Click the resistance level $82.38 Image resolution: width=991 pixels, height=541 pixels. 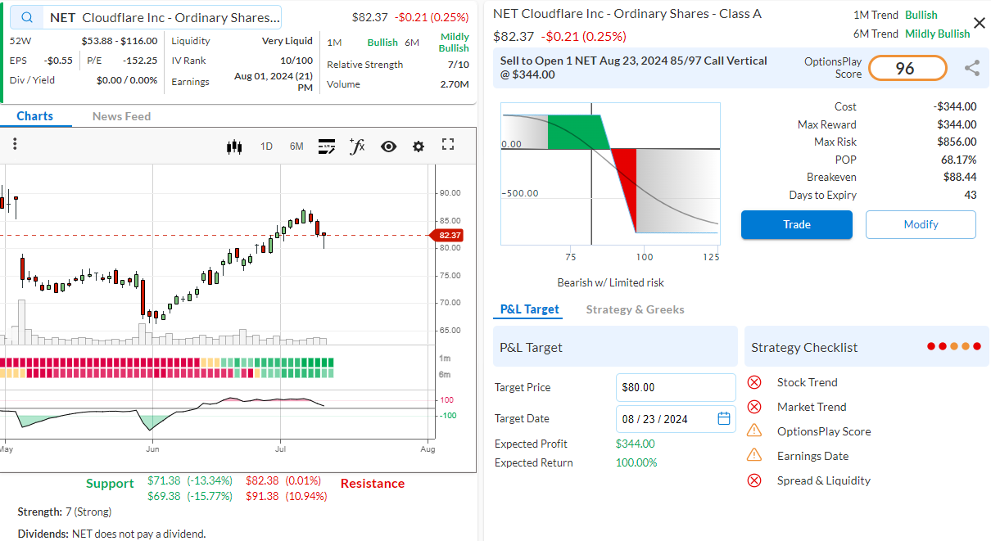point(262,480)
